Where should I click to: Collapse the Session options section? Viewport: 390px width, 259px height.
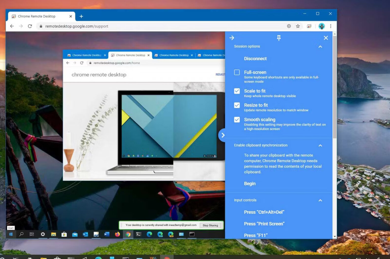point(320,47)
